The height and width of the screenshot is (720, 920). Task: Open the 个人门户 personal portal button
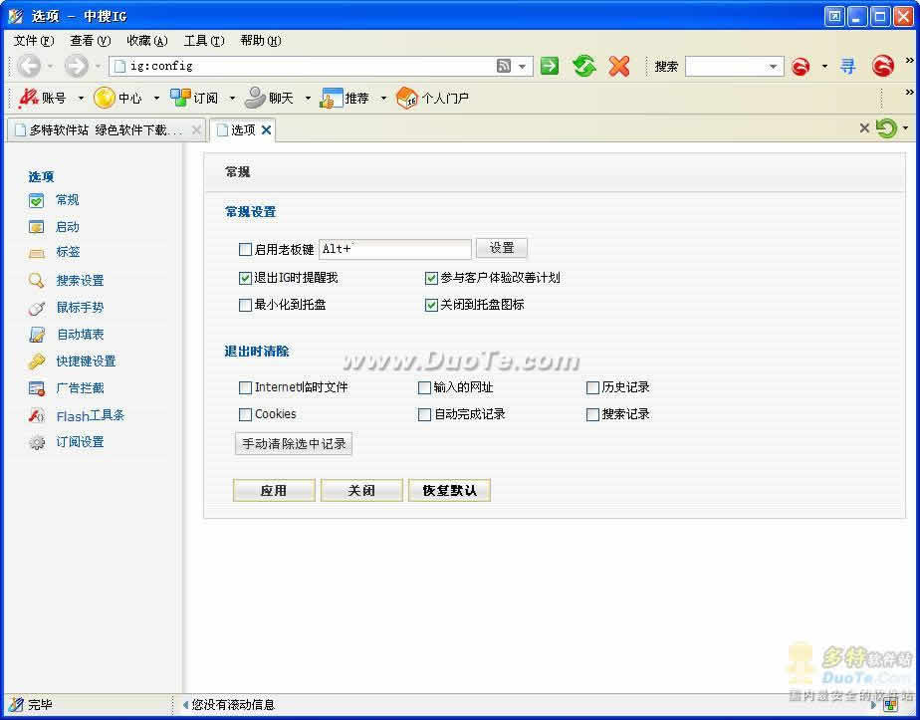[x=432, y=98]
